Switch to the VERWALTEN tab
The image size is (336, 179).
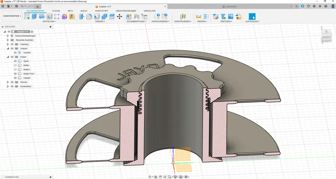tap(150, 11)
